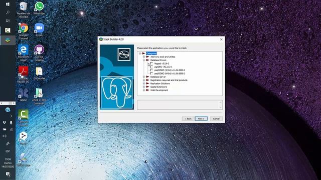Click the taskbar scroll left arrow
The image size is (321, 180).
(2, 103)
